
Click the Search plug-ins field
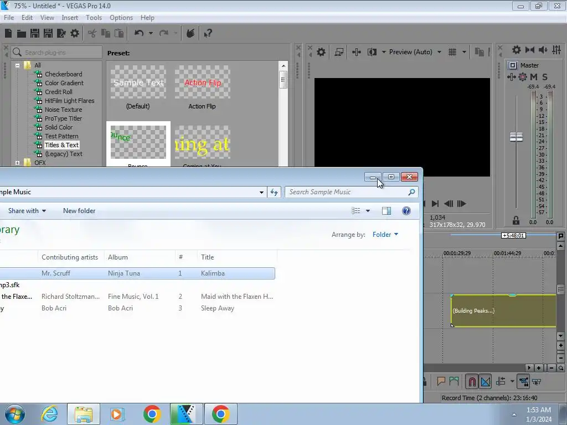point(56,53)
